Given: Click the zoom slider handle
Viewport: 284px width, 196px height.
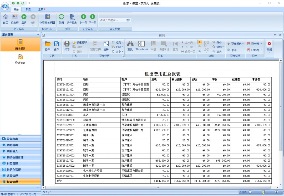Looking at the screenshot, I should 263,192.
